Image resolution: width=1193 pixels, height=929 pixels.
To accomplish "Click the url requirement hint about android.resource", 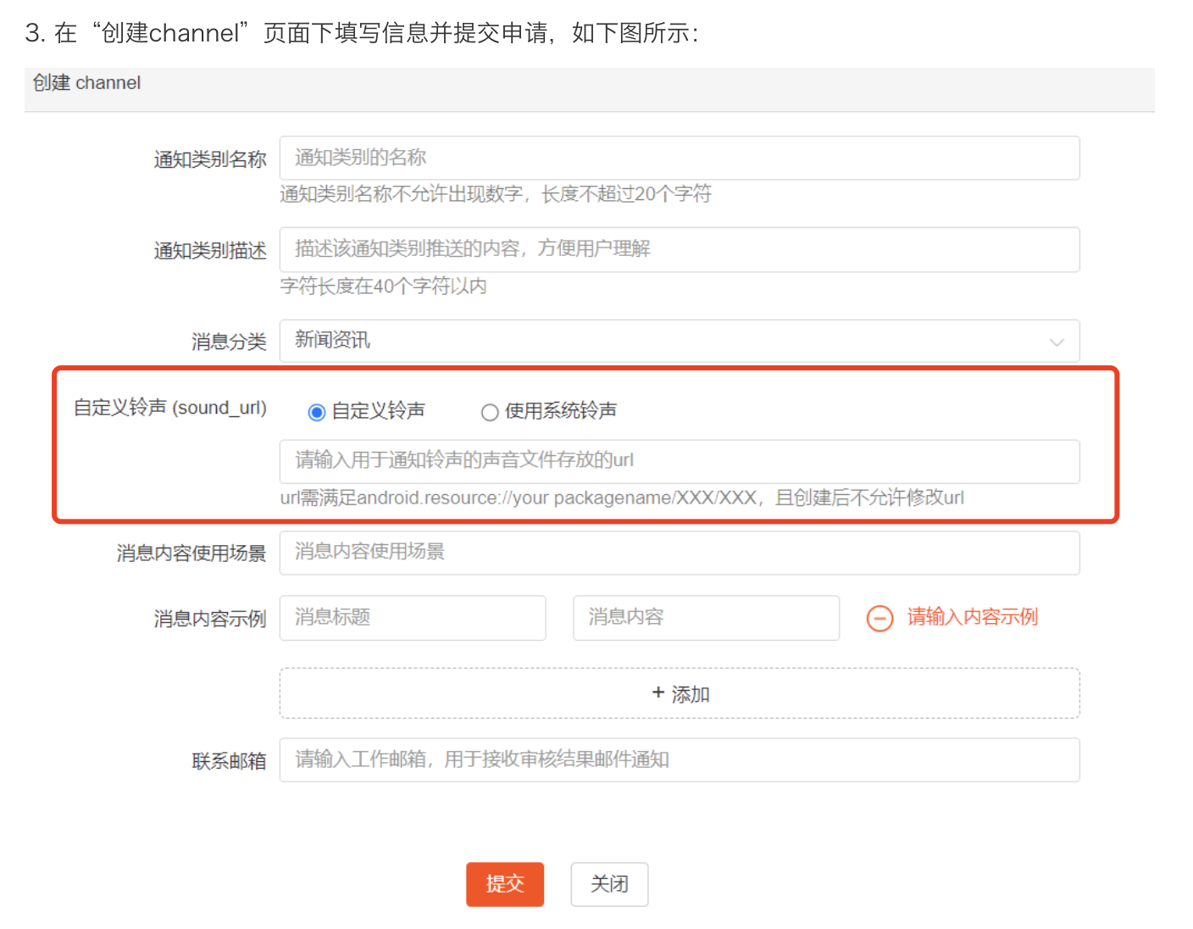I will click(622, 498).
